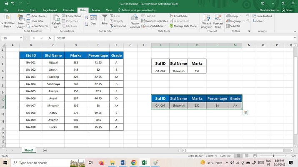The height and width of the screenshot is (167, 298).
Task: Sort ascending A to Z
Action: (87, 18)
